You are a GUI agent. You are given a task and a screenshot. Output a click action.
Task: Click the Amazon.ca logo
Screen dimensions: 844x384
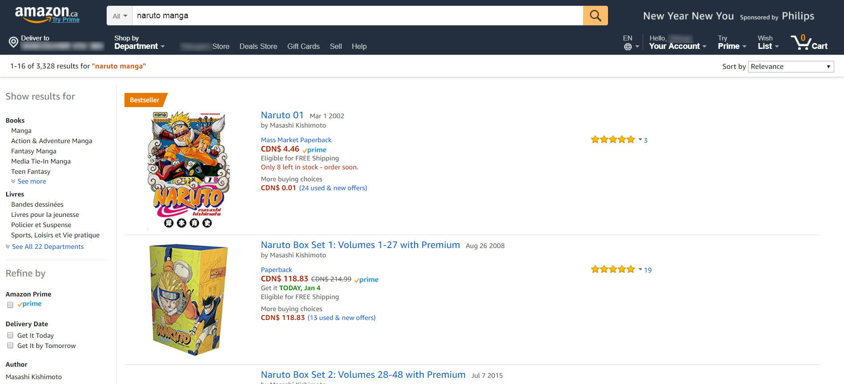46,13
